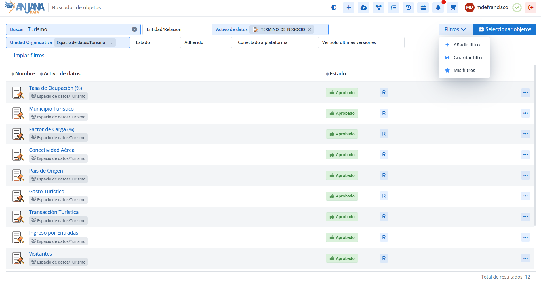This screenshot has height=289, width=541.
Task: Open the cloud upload icon
Action: (x=363, y=8)
